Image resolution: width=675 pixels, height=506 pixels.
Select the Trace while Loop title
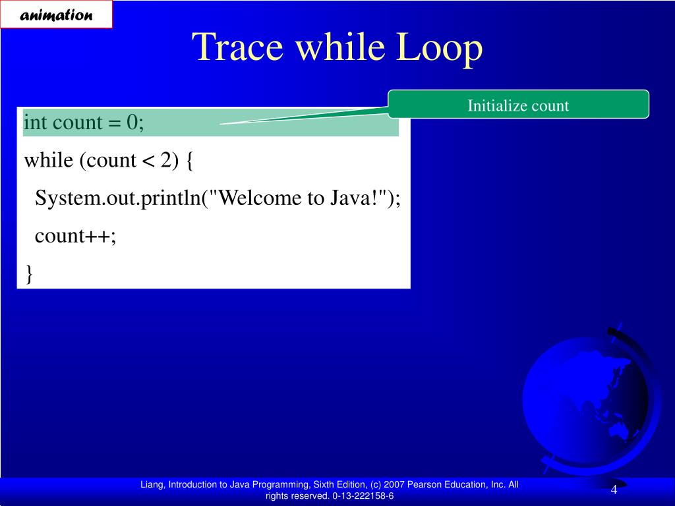point(337,48)
